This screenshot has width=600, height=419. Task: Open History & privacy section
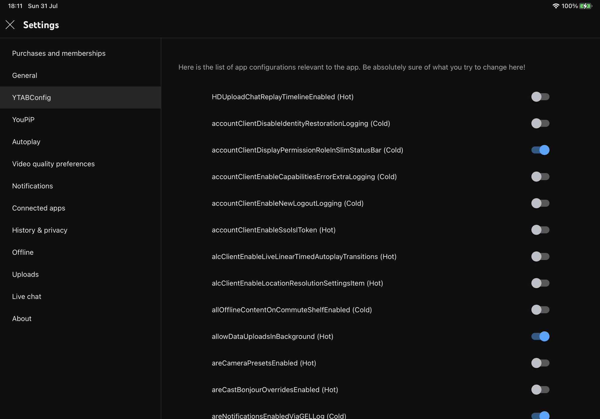pyautogui.click(x=80, y=230)
